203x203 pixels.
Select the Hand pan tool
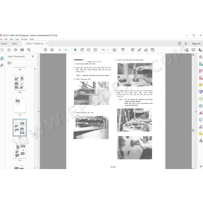[x=82, y=50]
